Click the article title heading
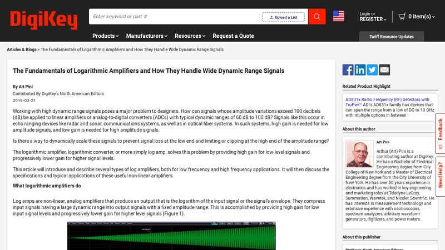The width and height of the screenshot is (445, 250). (x=149, y=71)
